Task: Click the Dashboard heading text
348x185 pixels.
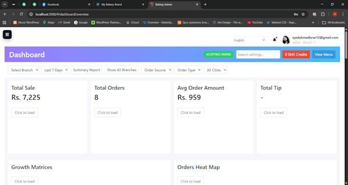Action: (x=27, y=55)
